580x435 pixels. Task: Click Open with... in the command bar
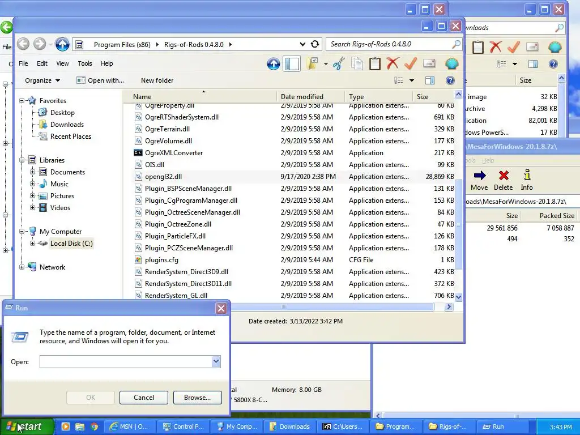100,80
